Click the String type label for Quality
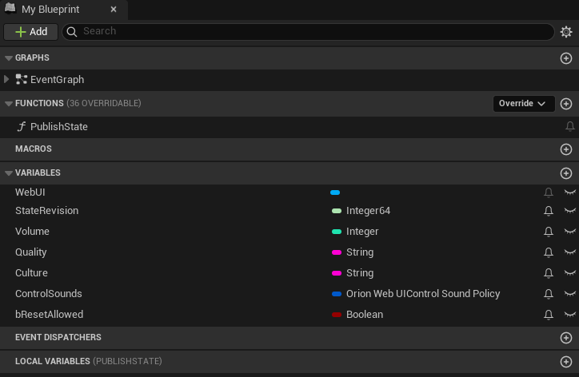This screenshot has height=377, width=579. 360,252
